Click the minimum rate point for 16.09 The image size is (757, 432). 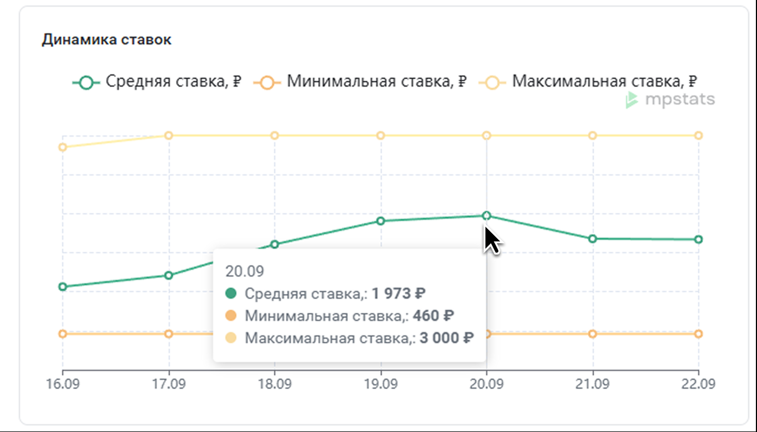[63, 334]
